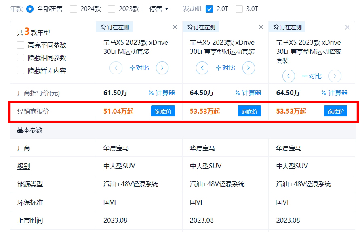The height and width of the screenshot is (232, 360).
Task: Pin the 尊享型M运动套装 column to left
Action: point(201,27)
